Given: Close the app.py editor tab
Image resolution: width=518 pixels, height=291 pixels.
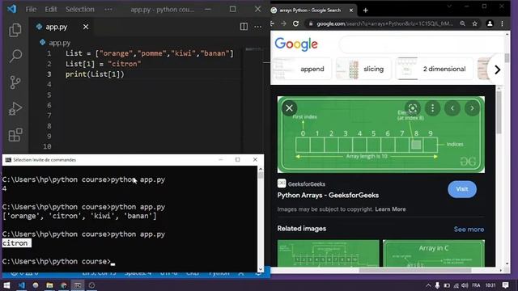Looking at the screenshot, I should 86,27.
